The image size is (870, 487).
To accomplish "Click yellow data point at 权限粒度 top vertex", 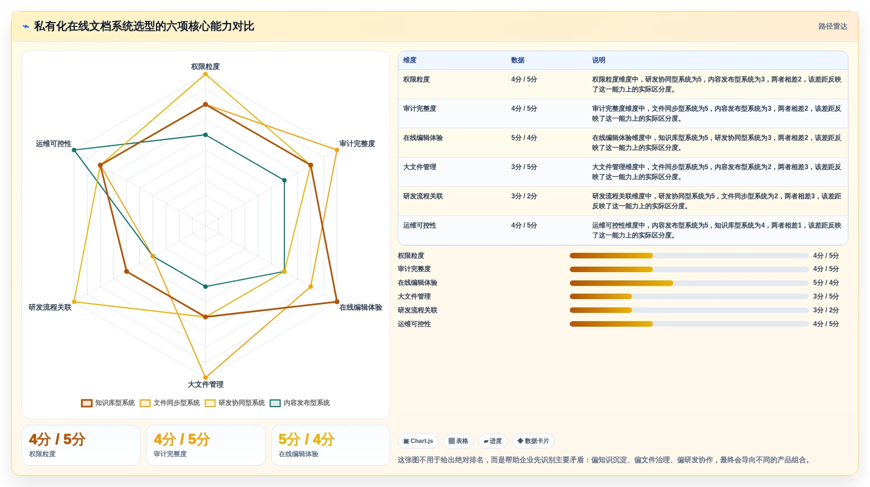I will coord(206,74).
